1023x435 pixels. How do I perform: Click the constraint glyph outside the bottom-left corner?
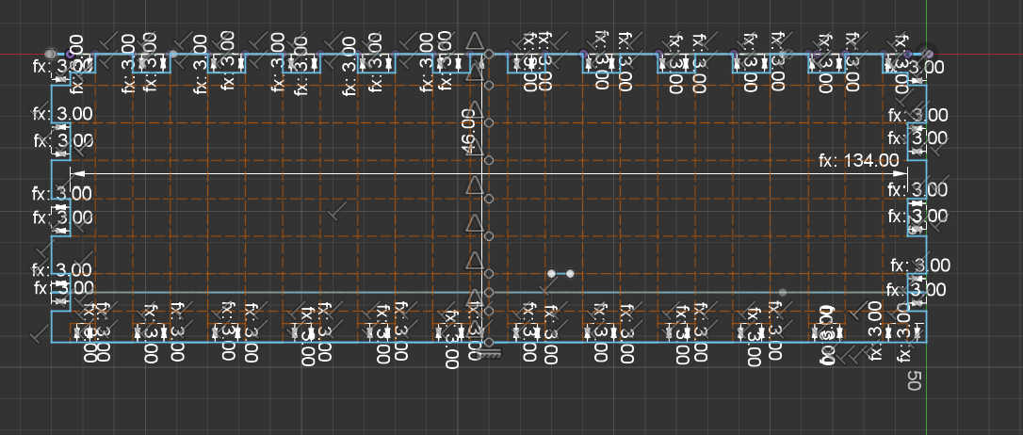(x=40, y=333)
